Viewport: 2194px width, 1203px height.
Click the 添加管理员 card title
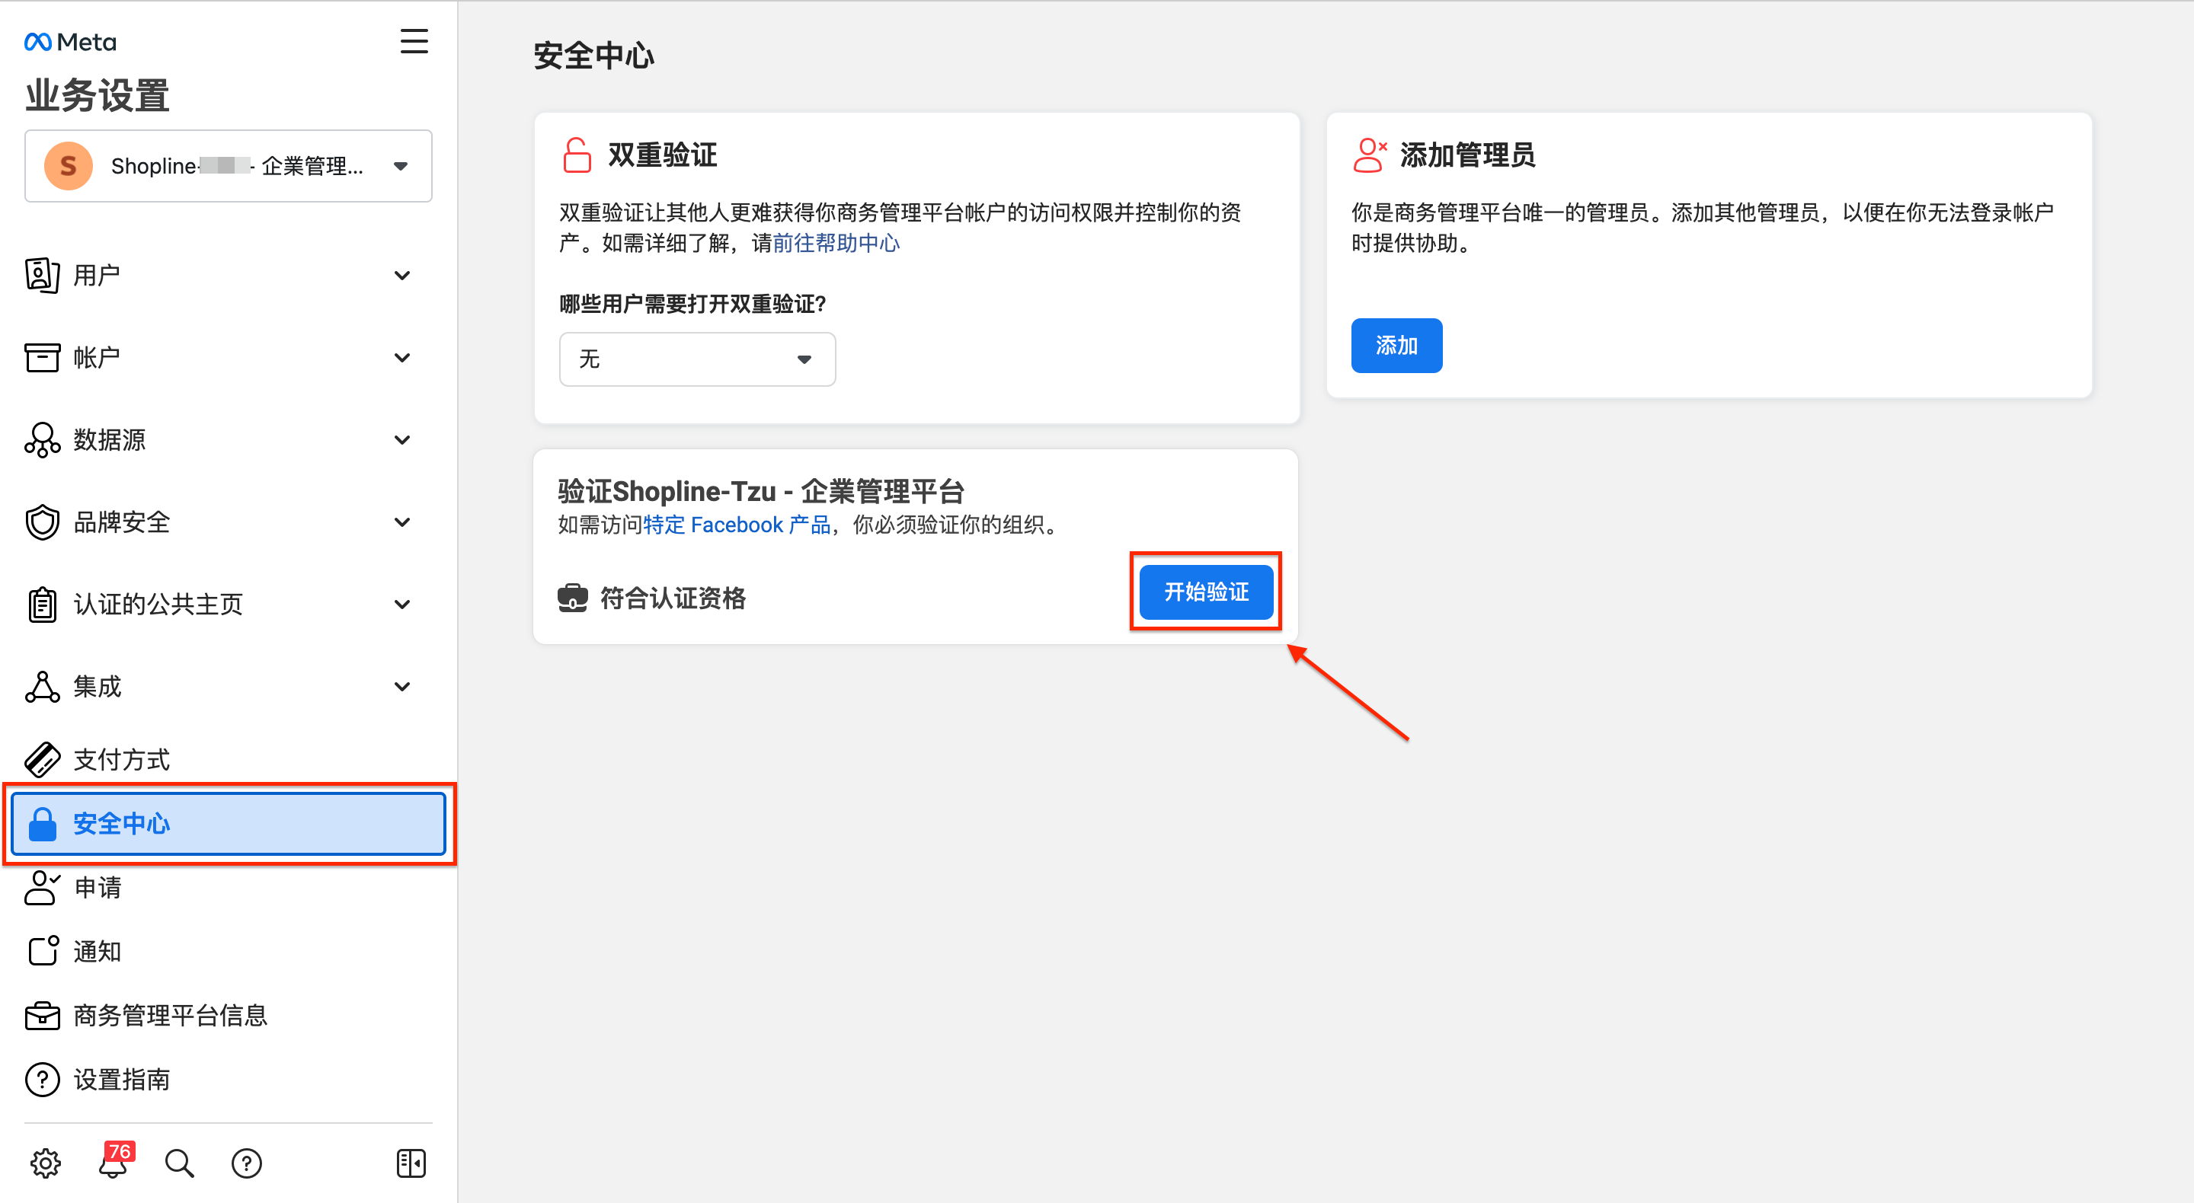pos(1467,155)
